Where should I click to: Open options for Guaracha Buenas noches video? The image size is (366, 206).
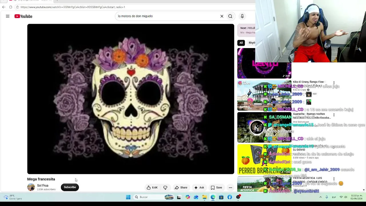coord(334,115)
